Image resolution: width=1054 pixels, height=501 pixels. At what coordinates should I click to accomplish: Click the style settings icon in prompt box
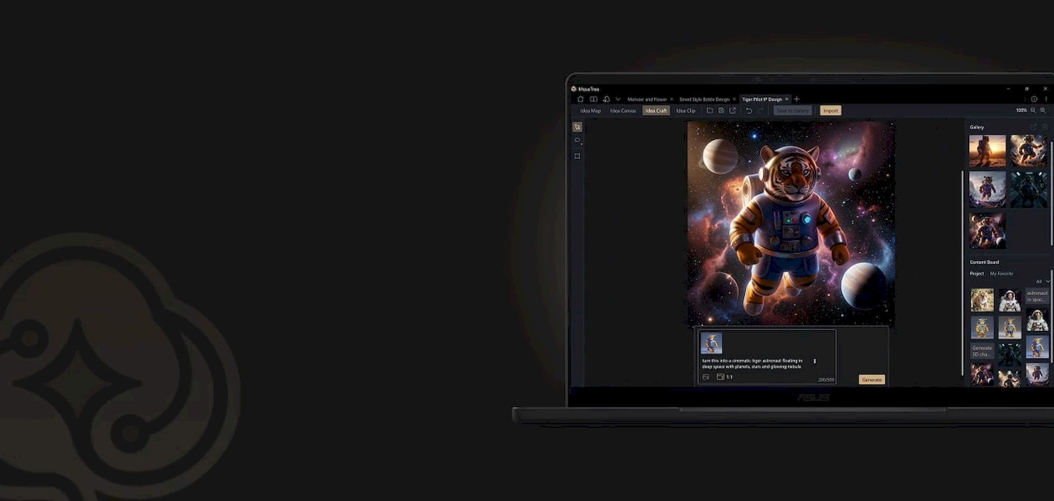(706, 377)
